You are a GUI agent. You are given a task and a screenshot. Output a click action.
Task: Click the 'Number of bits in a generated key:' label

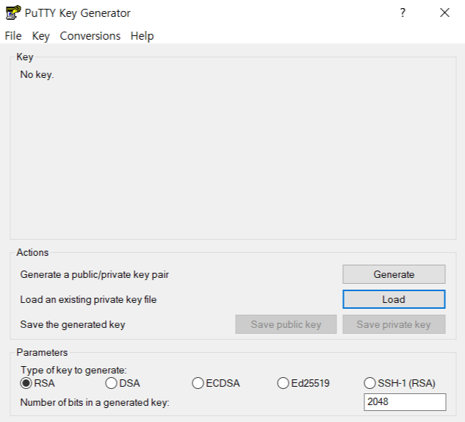pos(95,402)
